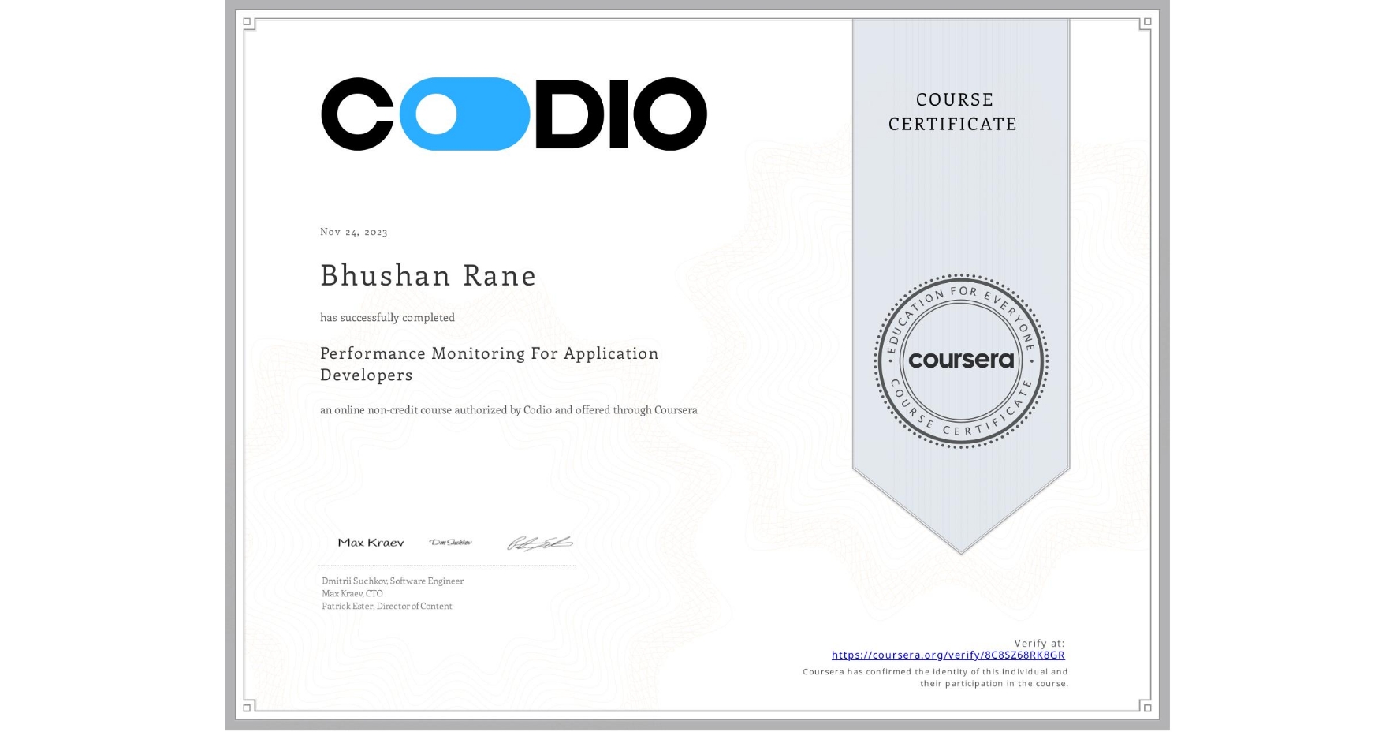Click the date Nov 24, 2023
1397x732 pixels.
click(x=352, y=231)
